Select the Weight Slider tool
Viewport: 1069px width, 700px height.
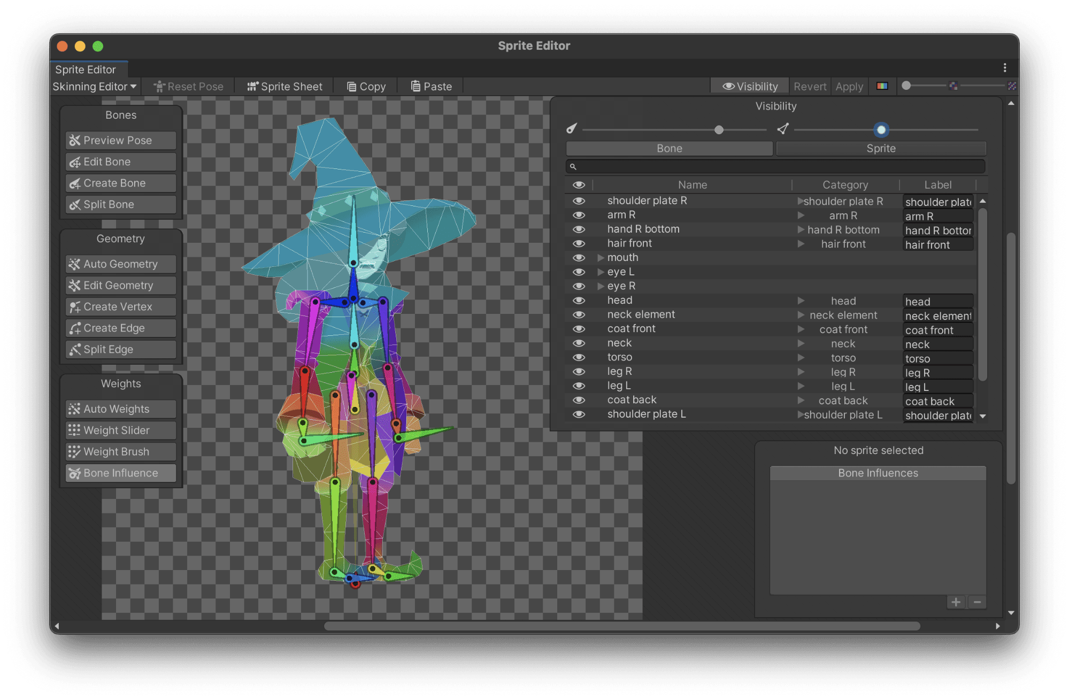121,430
